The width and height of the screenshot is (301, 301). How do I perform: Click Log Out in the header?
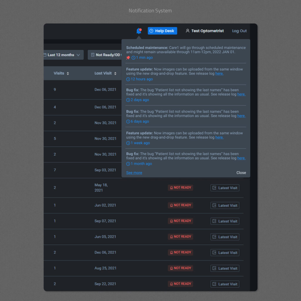[239, 31]
